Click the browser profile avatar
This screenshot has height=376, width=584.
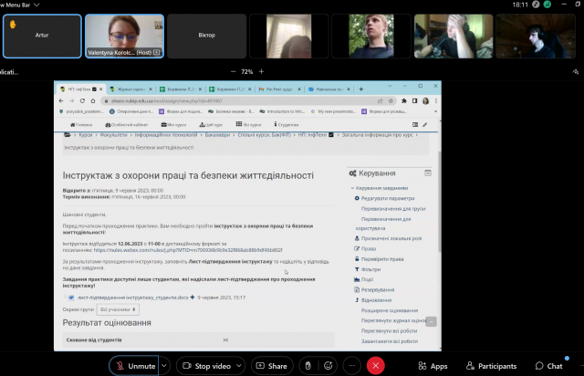pos(426,101)
